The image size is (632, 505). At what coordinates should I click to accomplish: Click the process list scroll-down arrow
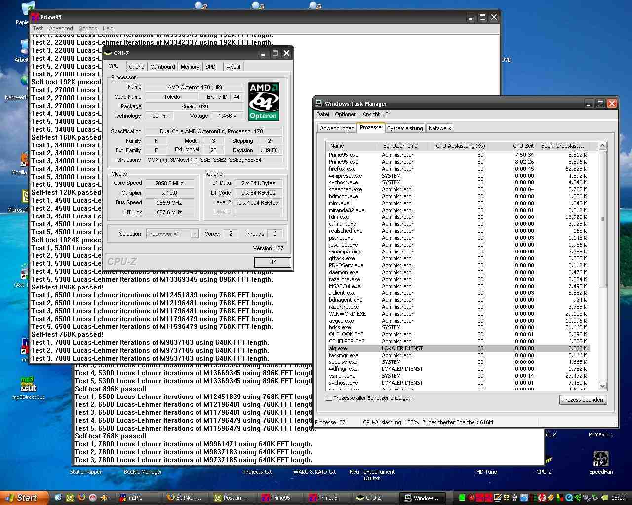[602, 386]
